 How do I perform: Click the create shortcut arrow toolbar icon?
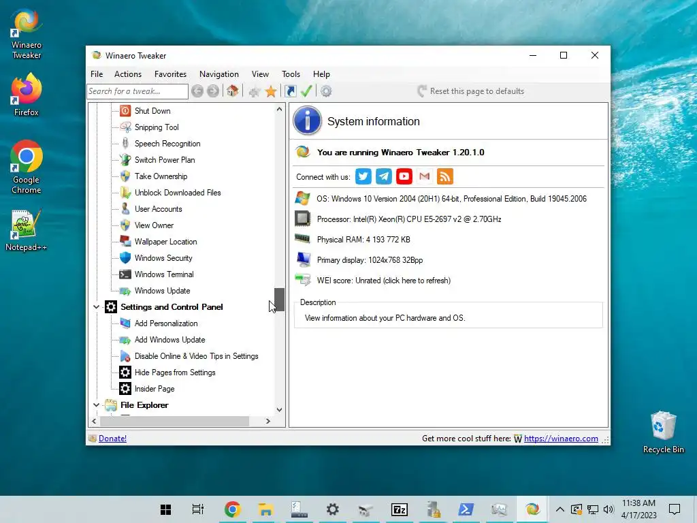290,91
